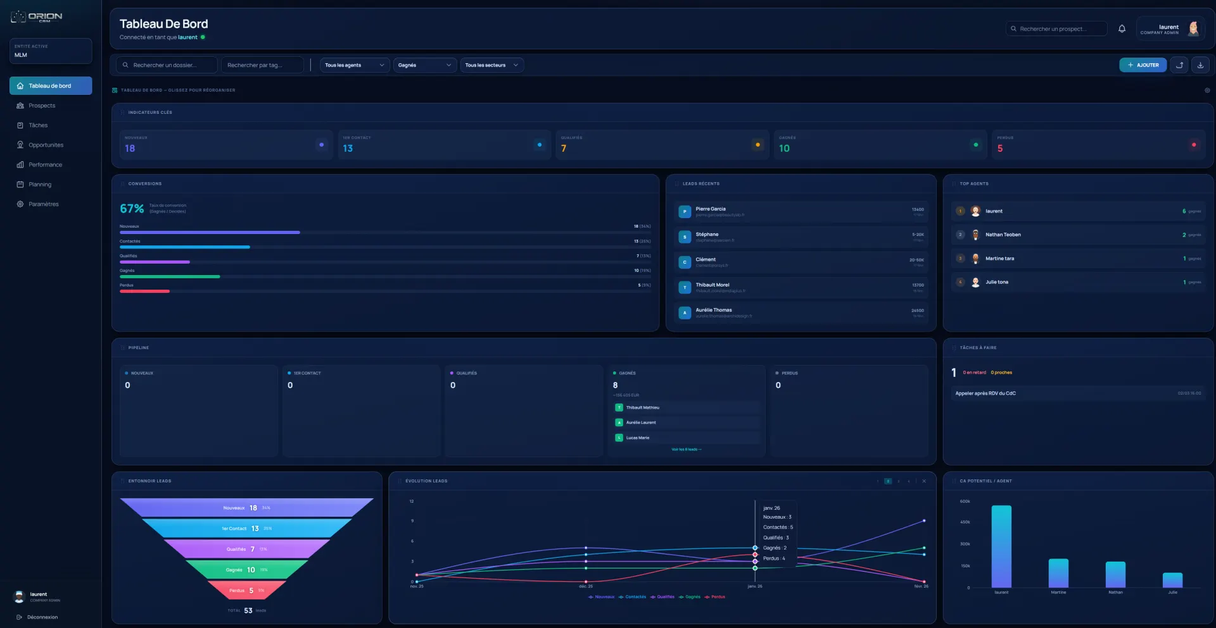Open the notifications bell
The image size is (1216, 628).
(1122, 28)
